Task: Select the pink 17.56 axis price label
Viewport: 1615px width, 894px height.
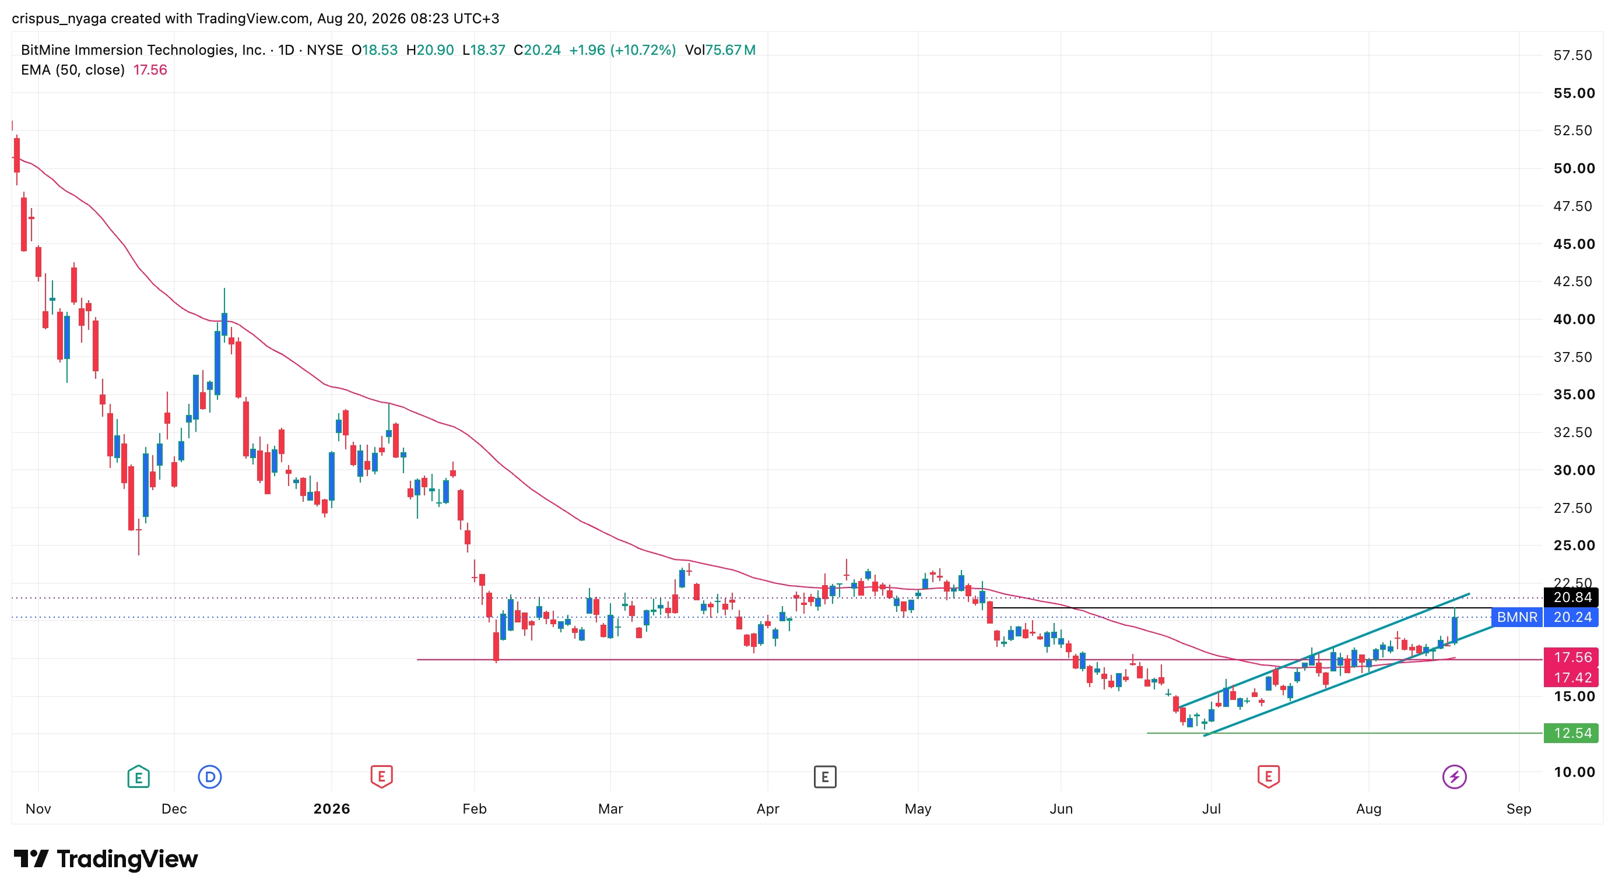Action: (1571, 657)
